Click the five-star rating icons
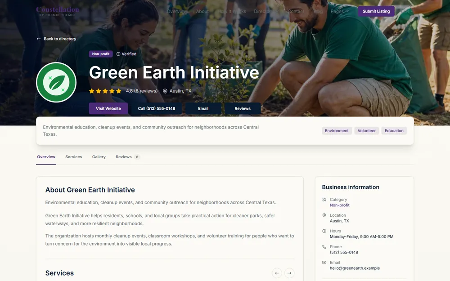The height and width of the screenshot is (281, 450). click(x=105, y=91)
